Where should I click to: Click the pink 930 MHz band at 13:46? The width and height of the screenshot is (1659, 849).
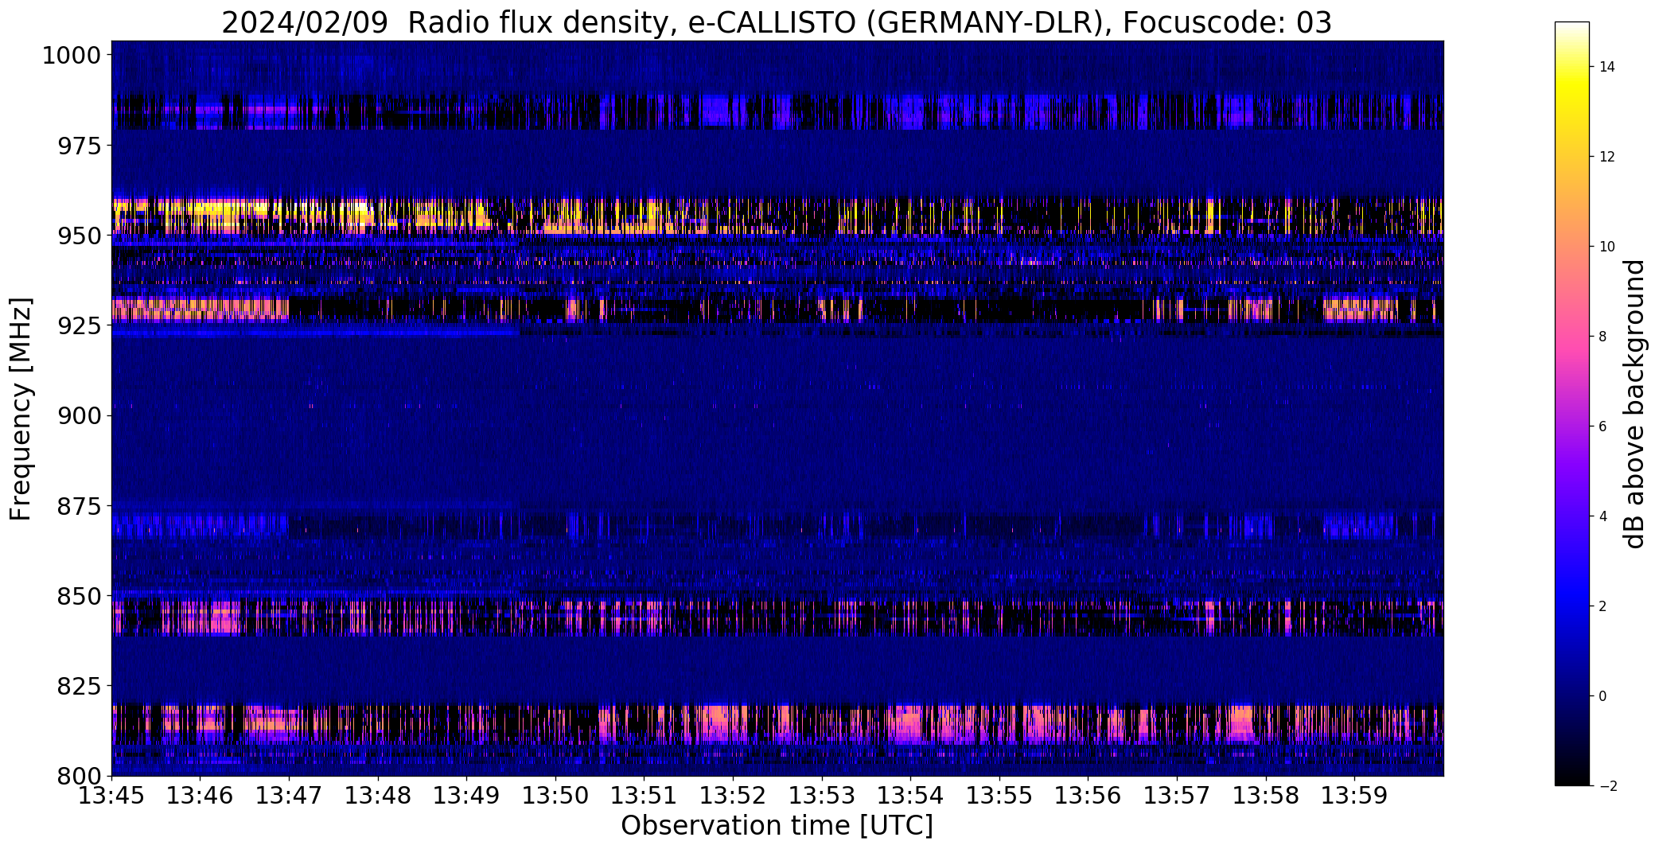(201, 309)
